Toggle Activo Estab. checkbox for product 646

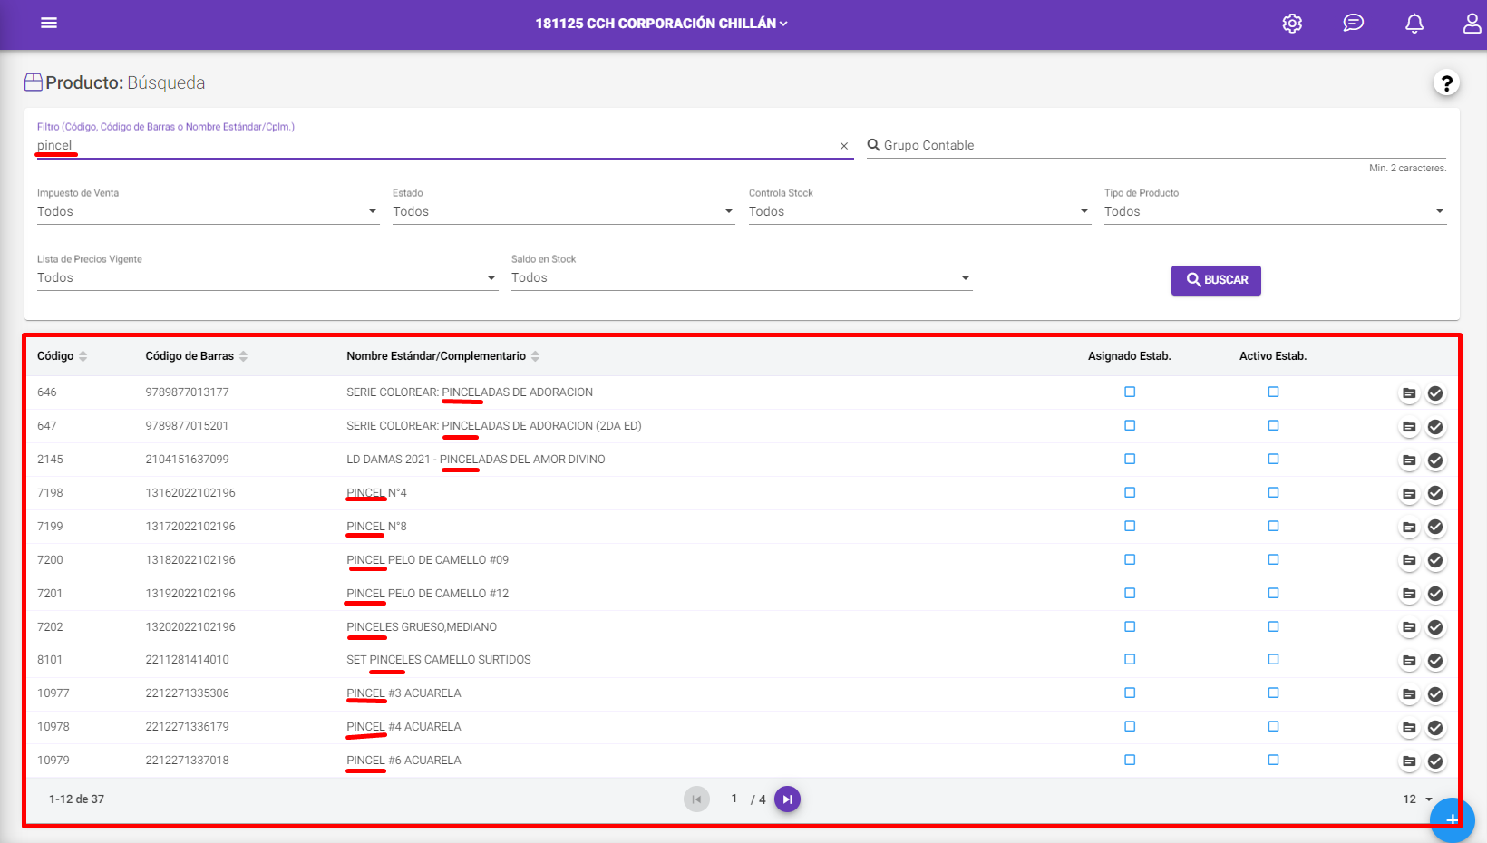pyautogui.click(x=1273, y=392)
